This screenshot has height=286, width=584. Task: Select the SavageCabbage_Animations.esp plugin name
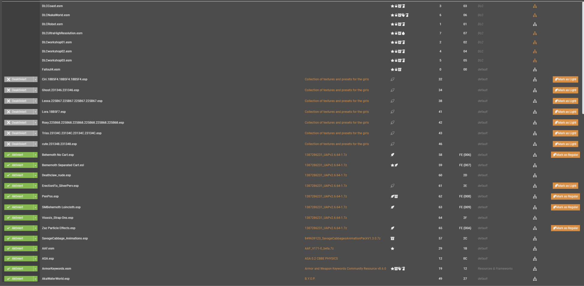click(x=65, y=239)
